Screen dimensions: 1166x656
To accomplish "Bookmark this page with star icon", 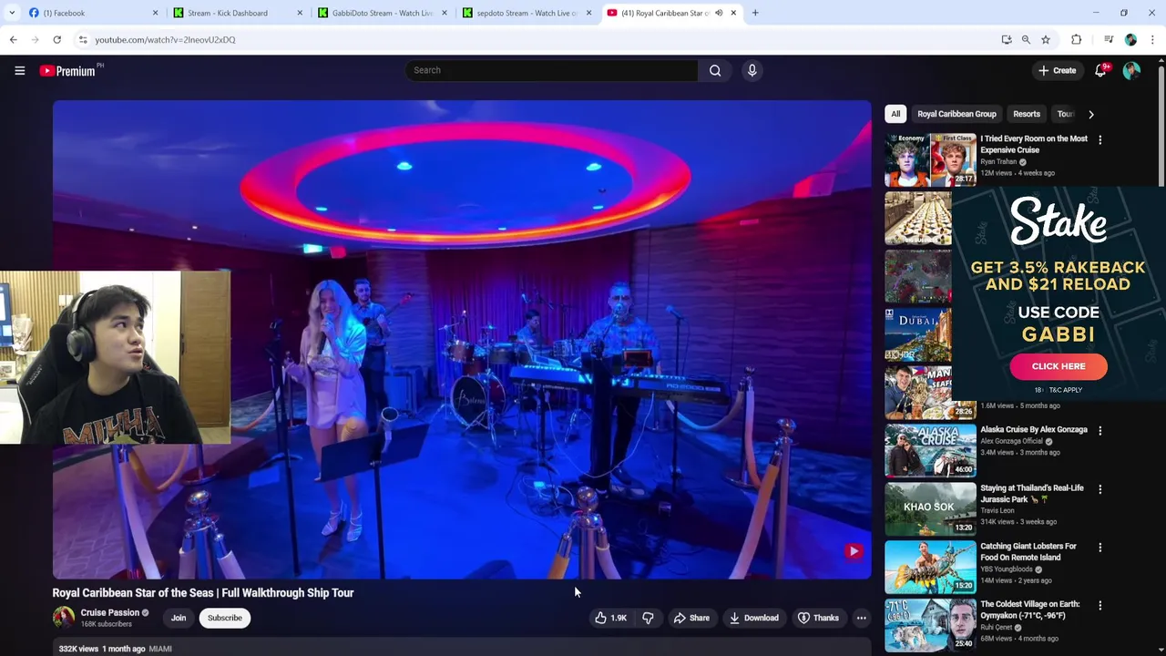I will (x=1046, y=39).
